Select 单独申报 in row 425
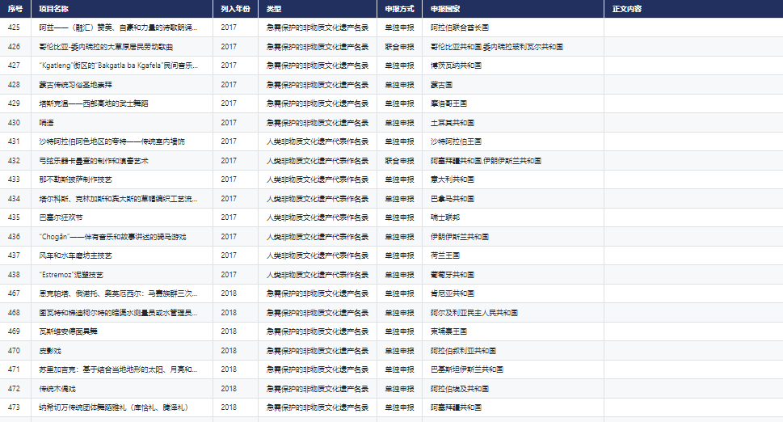The image size is (783, 422). 399,27
